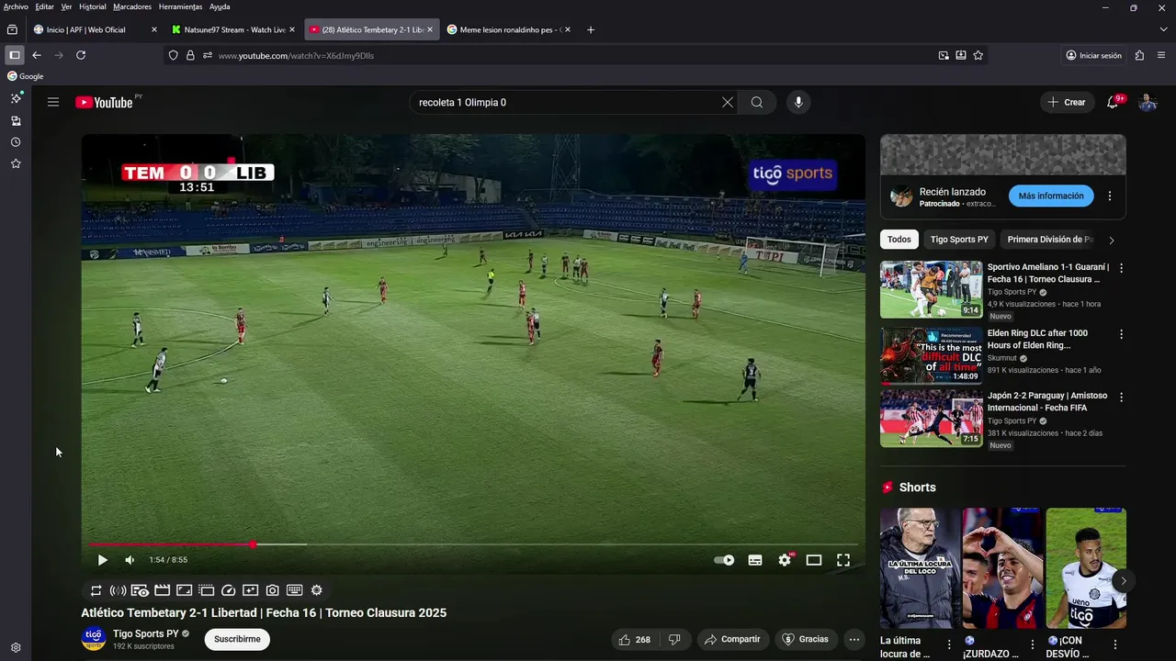Click the clapperboard icon below the player
1176x661 pixels.
tap(162, 590)
